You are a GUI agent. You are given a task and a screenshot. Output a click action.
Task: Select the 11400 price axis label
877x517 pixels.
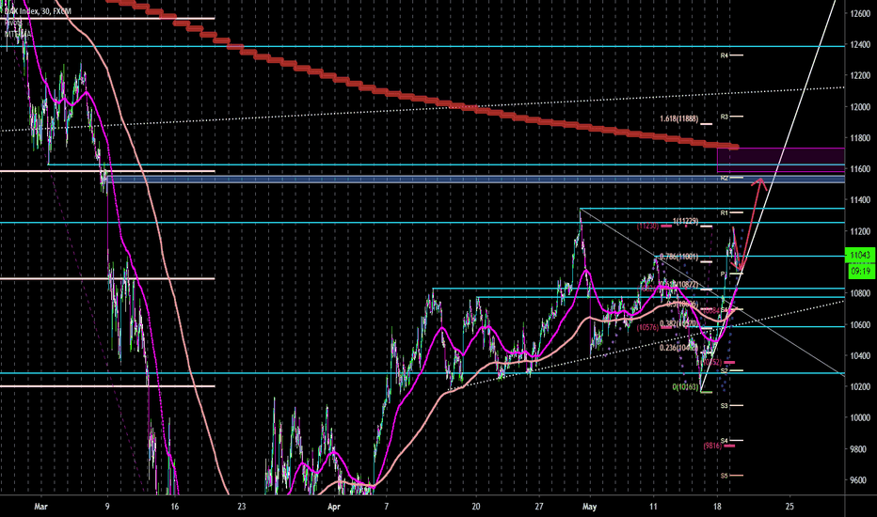(860, 200)
